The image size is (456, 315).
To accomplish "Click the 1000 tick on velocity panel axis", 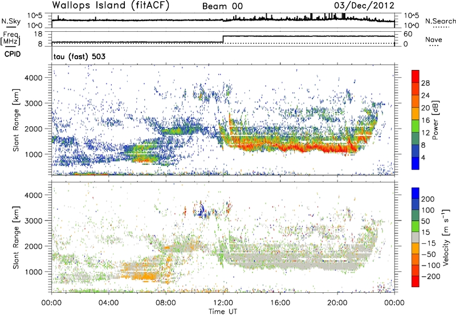I will tap(33, 272).
